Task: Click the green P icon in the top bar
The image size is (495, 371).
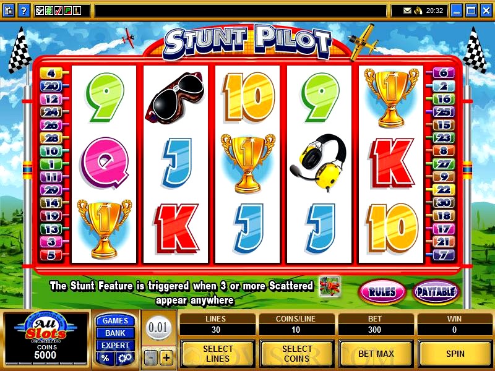Action: pyautogui.click(x=67, y=11)
